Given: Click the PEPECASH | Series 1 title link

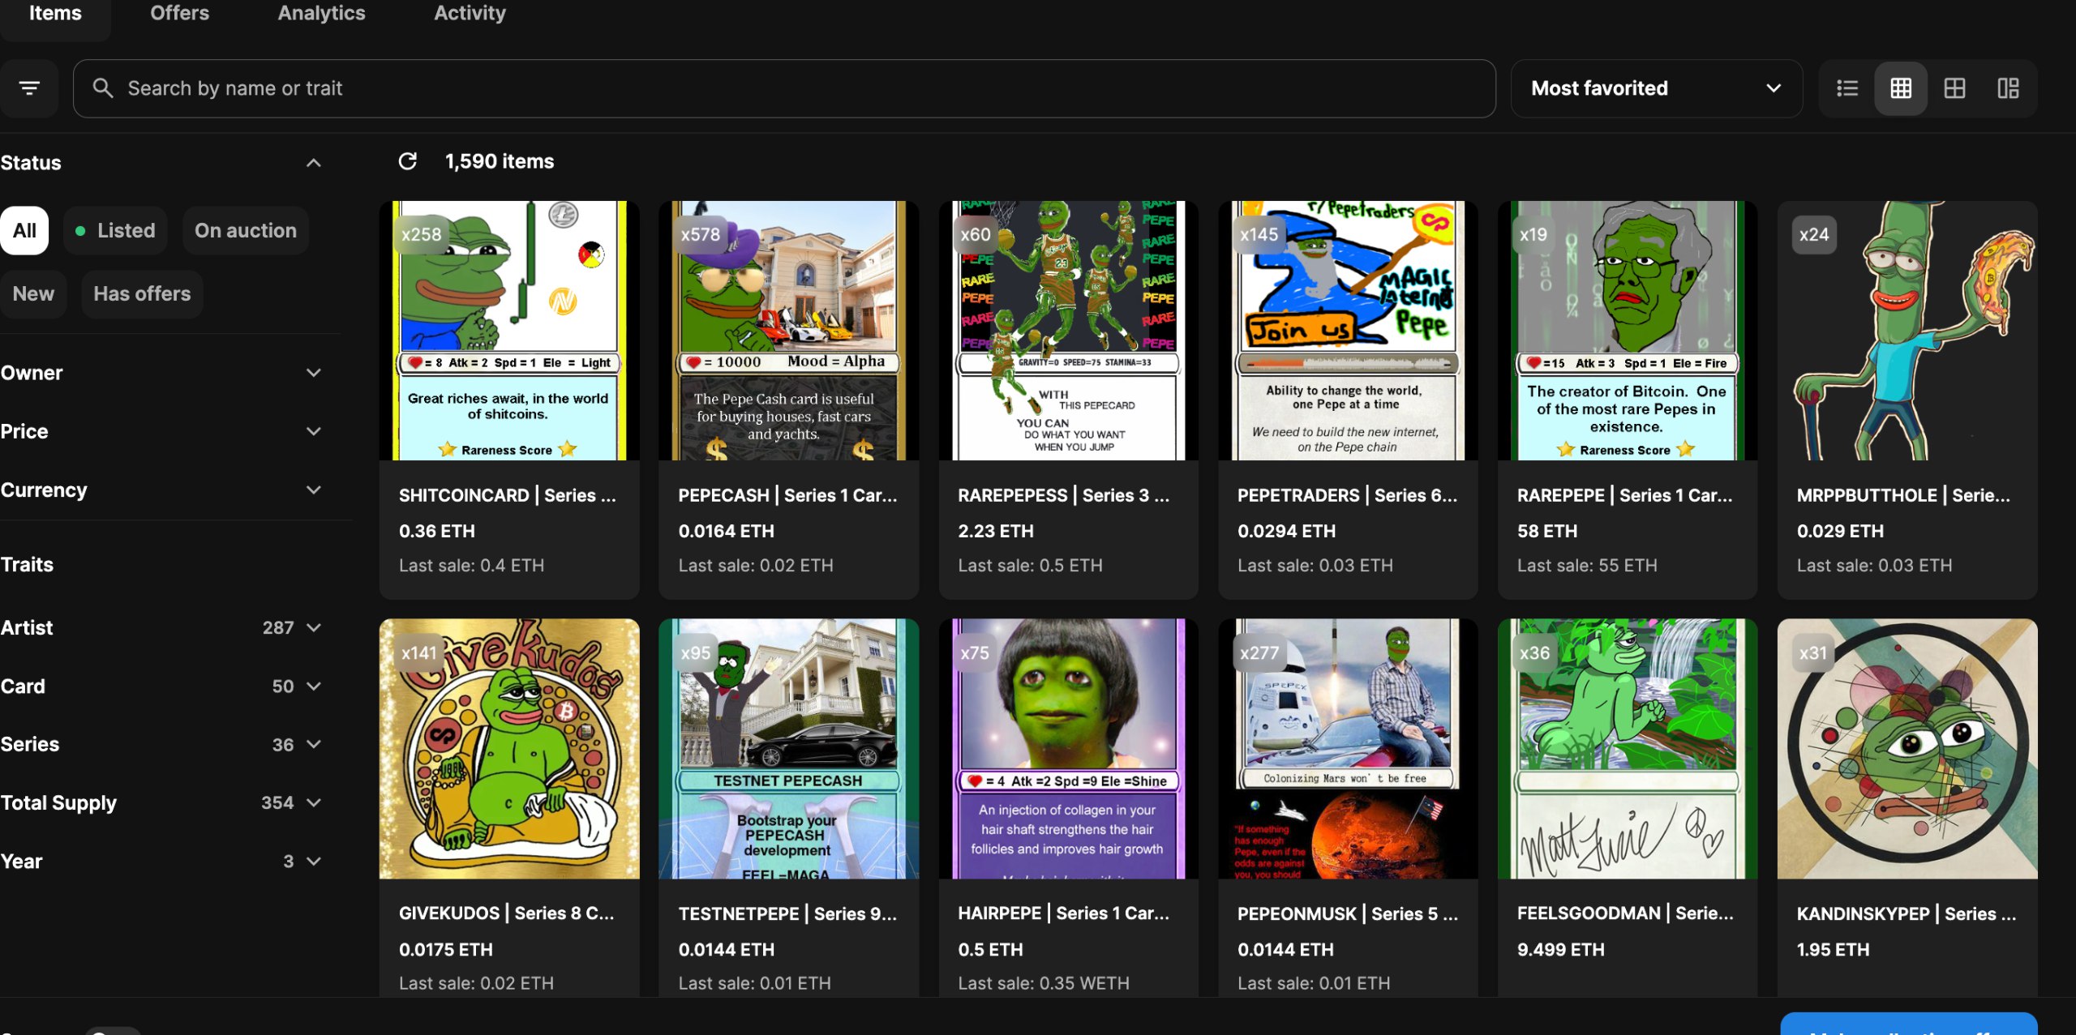Looking at the screenshot, I should 787,495.
